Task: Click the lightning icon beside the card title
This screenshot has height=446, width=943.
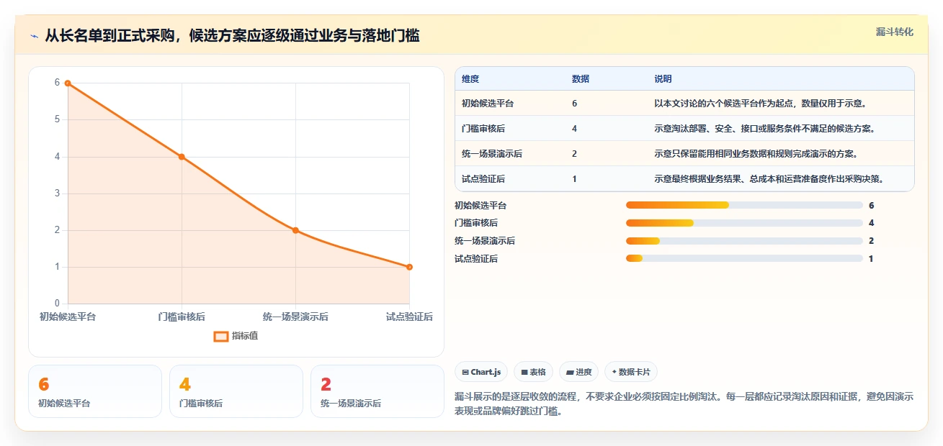Action: pos(35,36)
